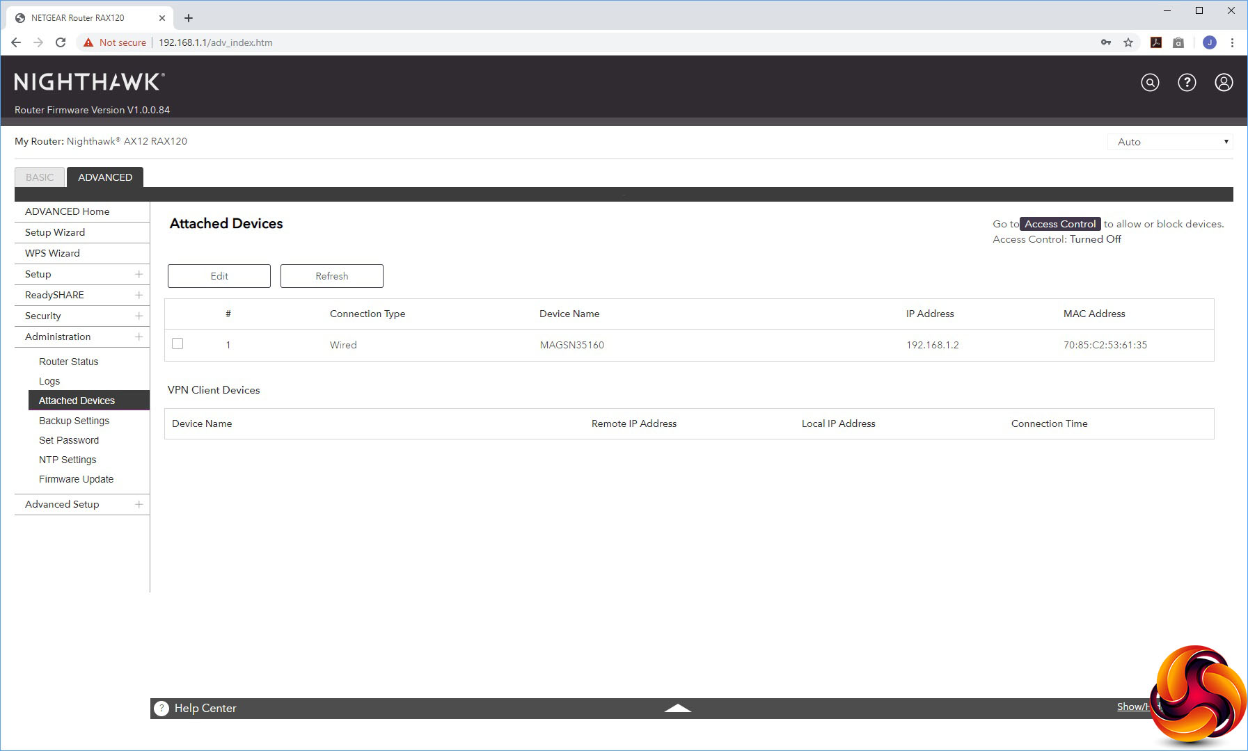Viewport: 1248px width, 751px height.
Task: Click the browser forward arrow
Action: coord(38,42)
